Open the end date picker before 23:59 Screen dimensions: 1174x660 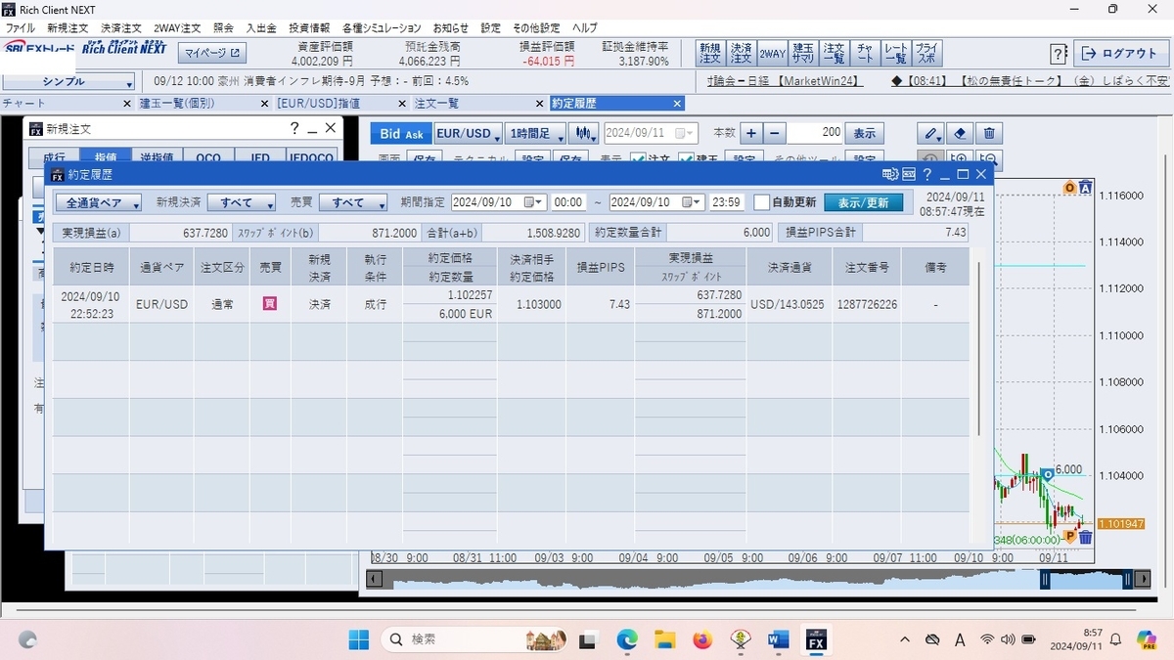[693, 202]
